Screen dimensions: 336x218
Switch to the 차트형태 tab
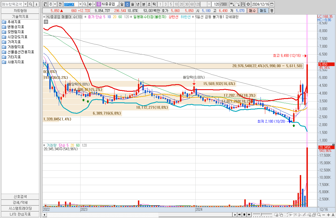click(x=20, y=11)
